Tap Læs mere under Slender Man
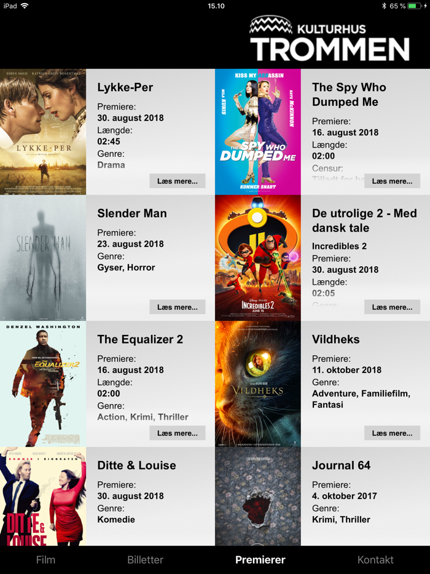 (x=178, y=307)
